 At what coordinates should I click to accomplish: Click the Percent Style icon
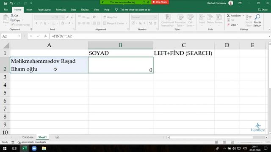tap(140, 23)
